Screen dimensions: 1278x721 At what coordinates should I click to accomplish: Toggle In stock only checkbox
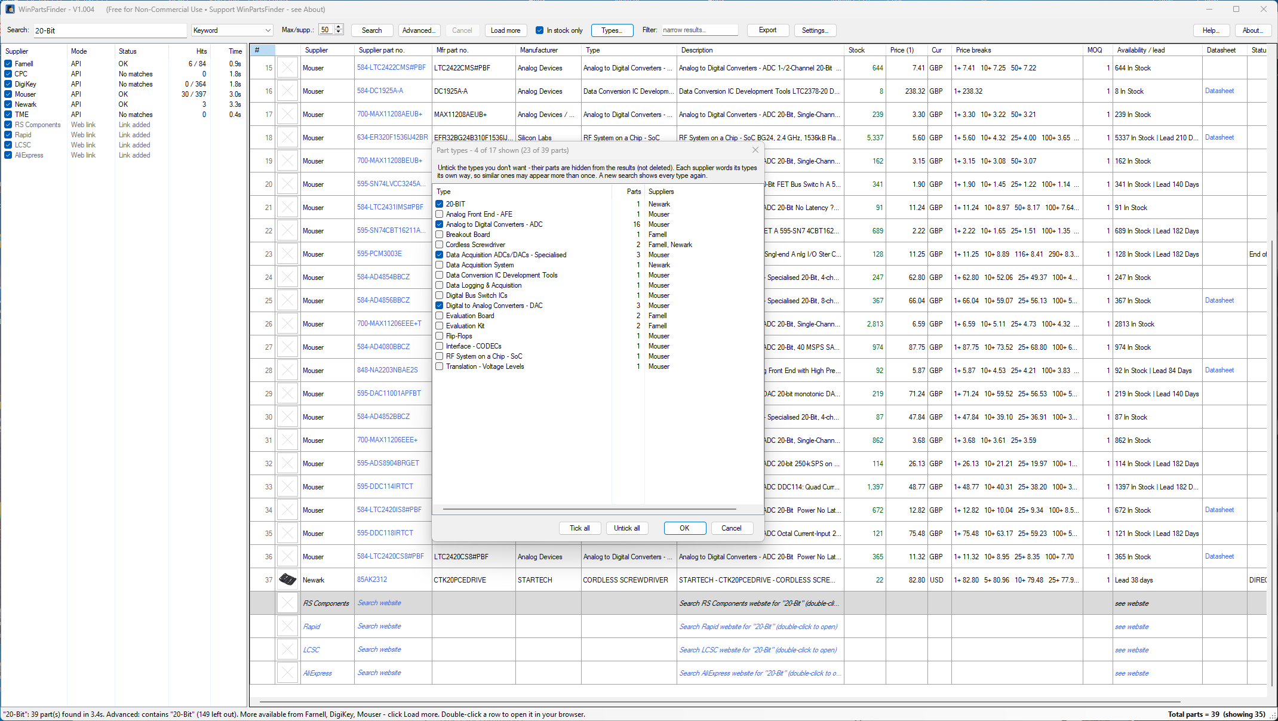coord(539,30)
